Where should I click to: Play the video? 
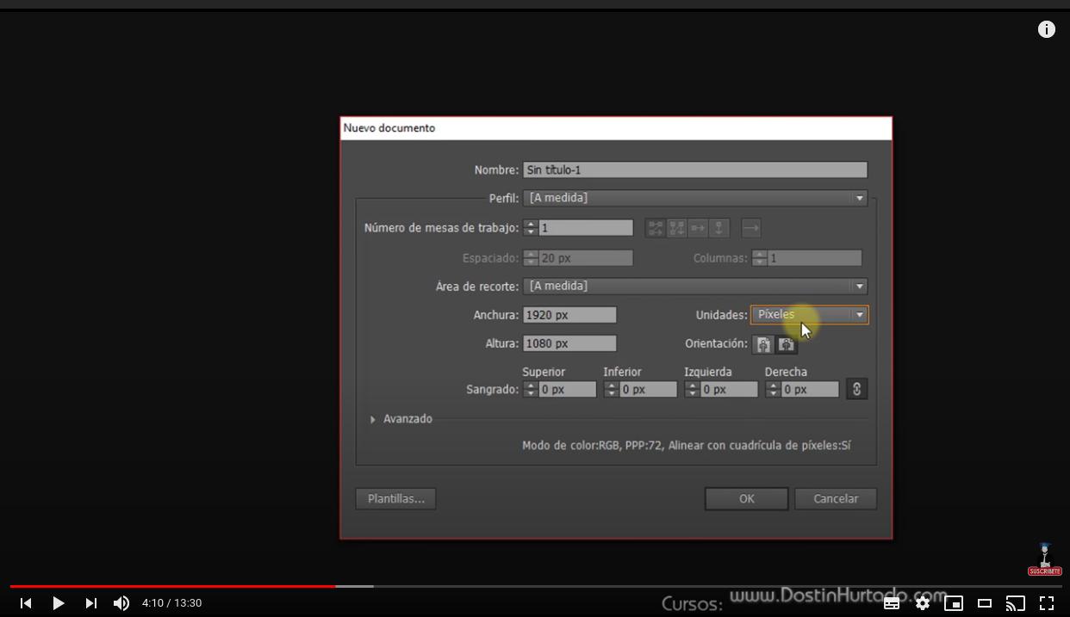point(59,603)
